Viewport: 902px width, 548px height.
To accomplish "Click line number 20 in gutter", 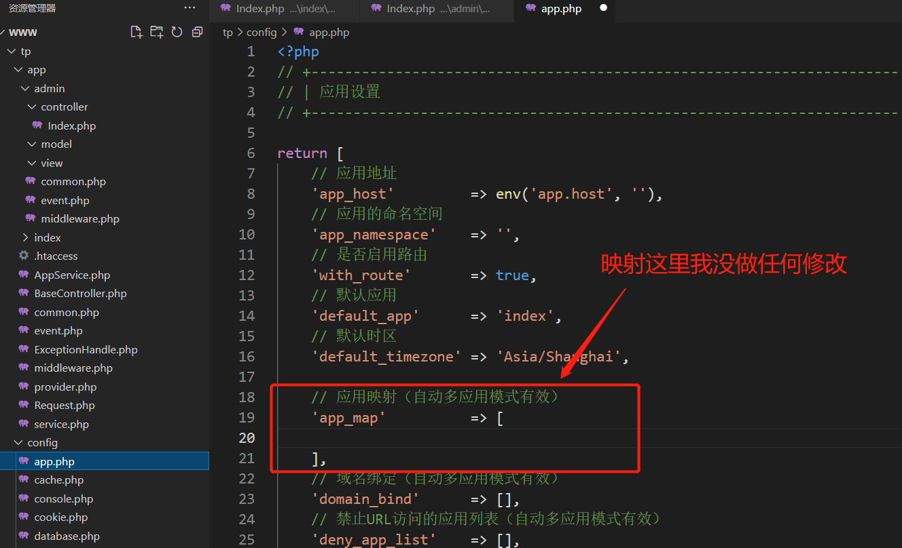I will (247, 437).
